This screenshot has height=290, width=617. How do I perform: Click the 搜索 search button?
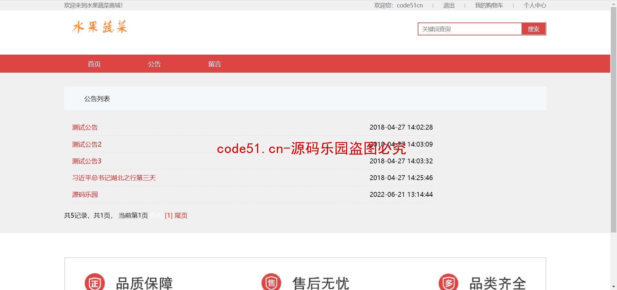tap(533, 29)
